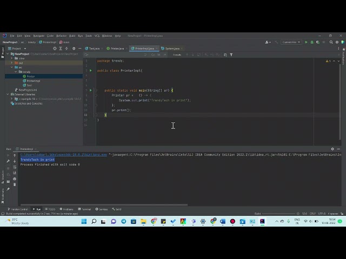The image size is (346, 259).
Task: Open the Problems tool window
Action: tap(66, 209)
